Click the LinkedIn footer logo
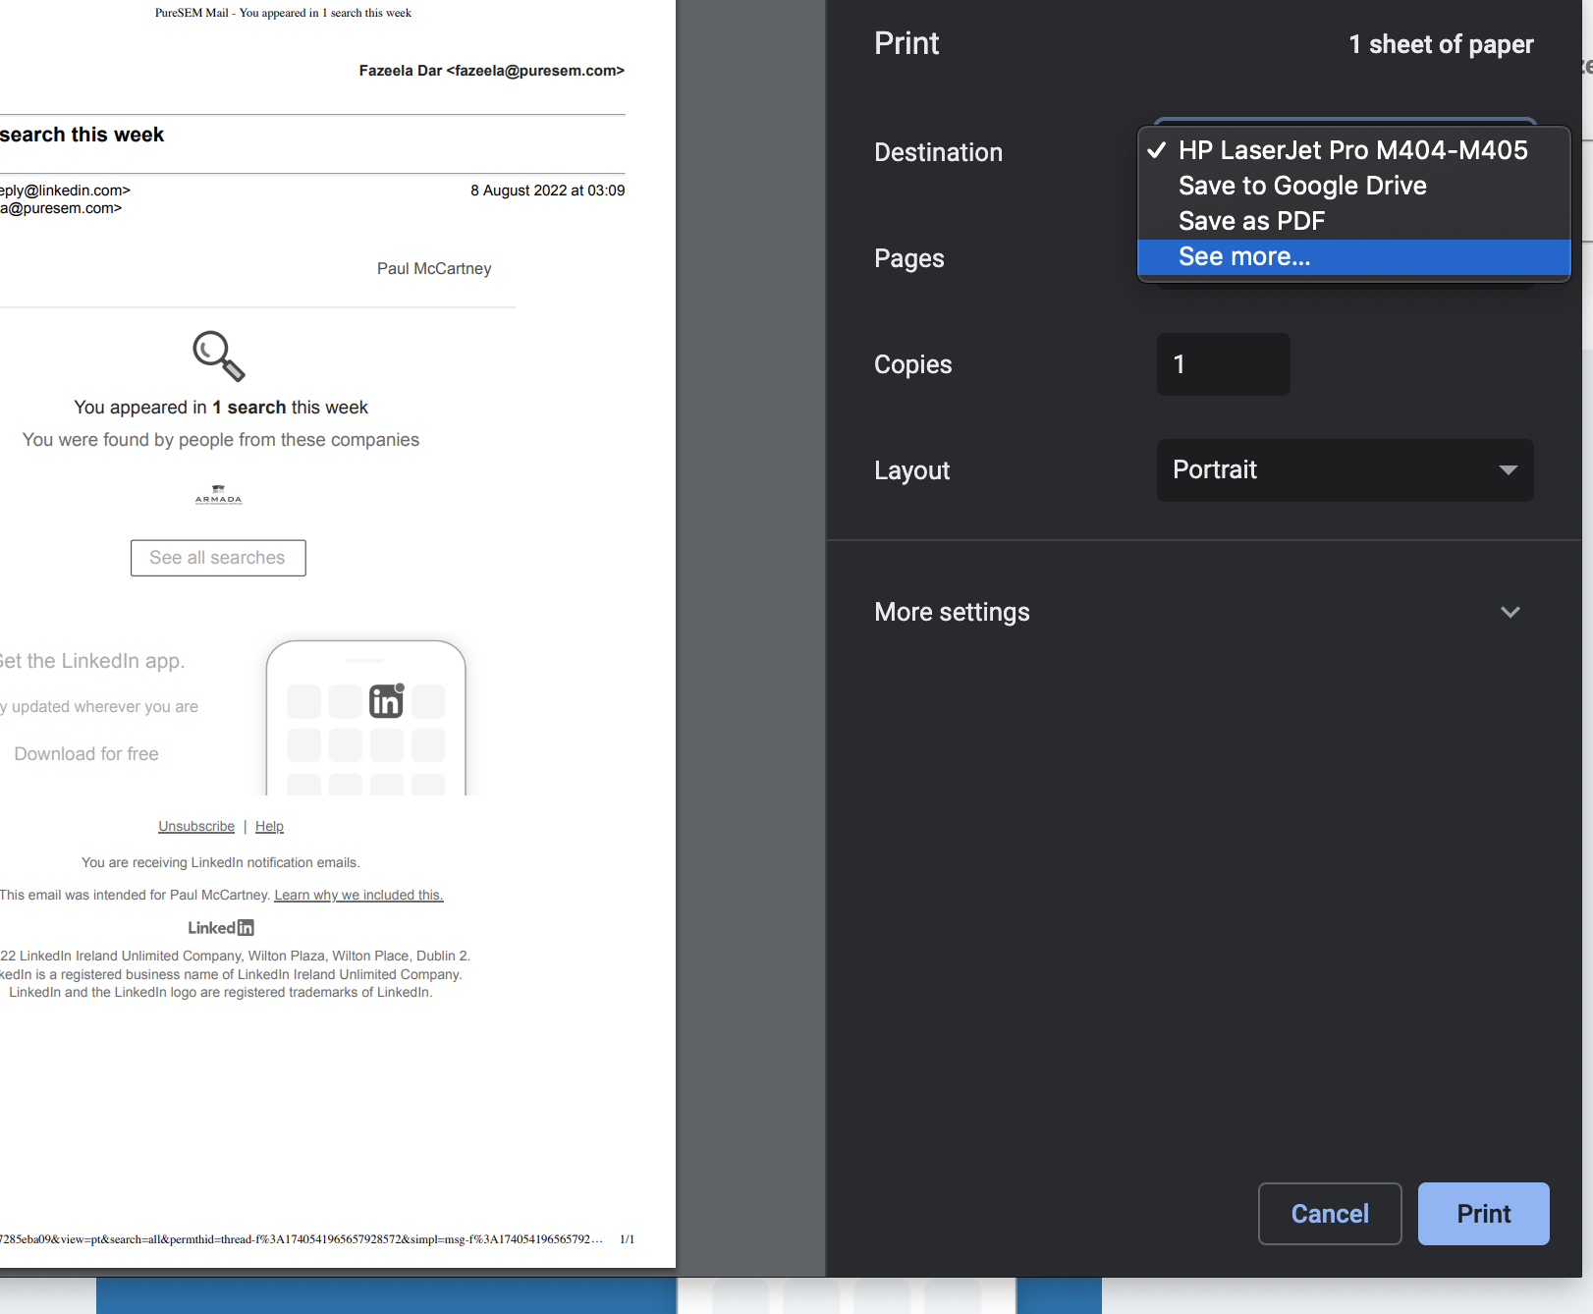Image resolution: width=1593 pixels, height=1314 pixels. [221, 928]
